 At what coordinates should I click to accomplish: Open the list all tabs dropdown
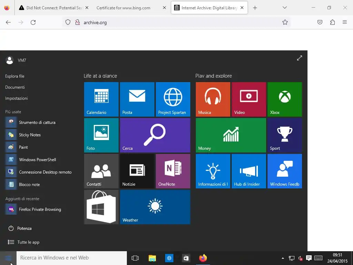pos(284,8)
